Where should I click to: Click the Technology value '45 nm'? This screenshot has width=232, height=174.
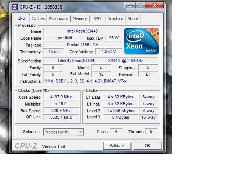pyautogui.click(x=54, y=51)
